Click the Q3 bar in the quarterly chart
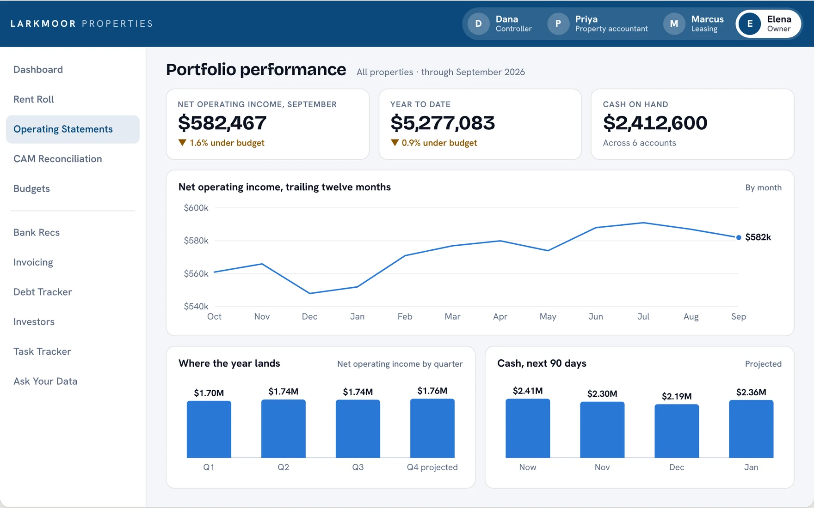Image resolution: width=814 pixels, height=508 pixels. coord(358,429)
